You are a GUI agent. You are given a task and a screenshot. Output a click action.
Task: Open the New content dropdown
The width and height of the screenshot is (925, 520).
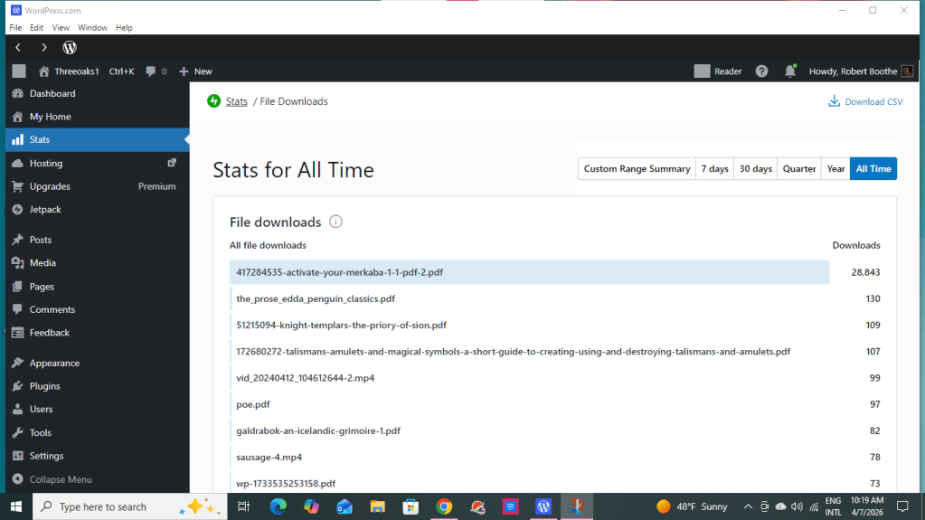[x=195, y=71]
